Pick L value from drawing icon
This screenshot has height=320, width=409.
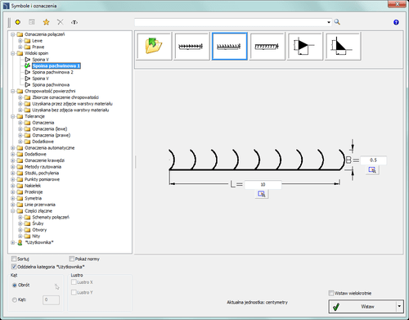coord(262,194)
